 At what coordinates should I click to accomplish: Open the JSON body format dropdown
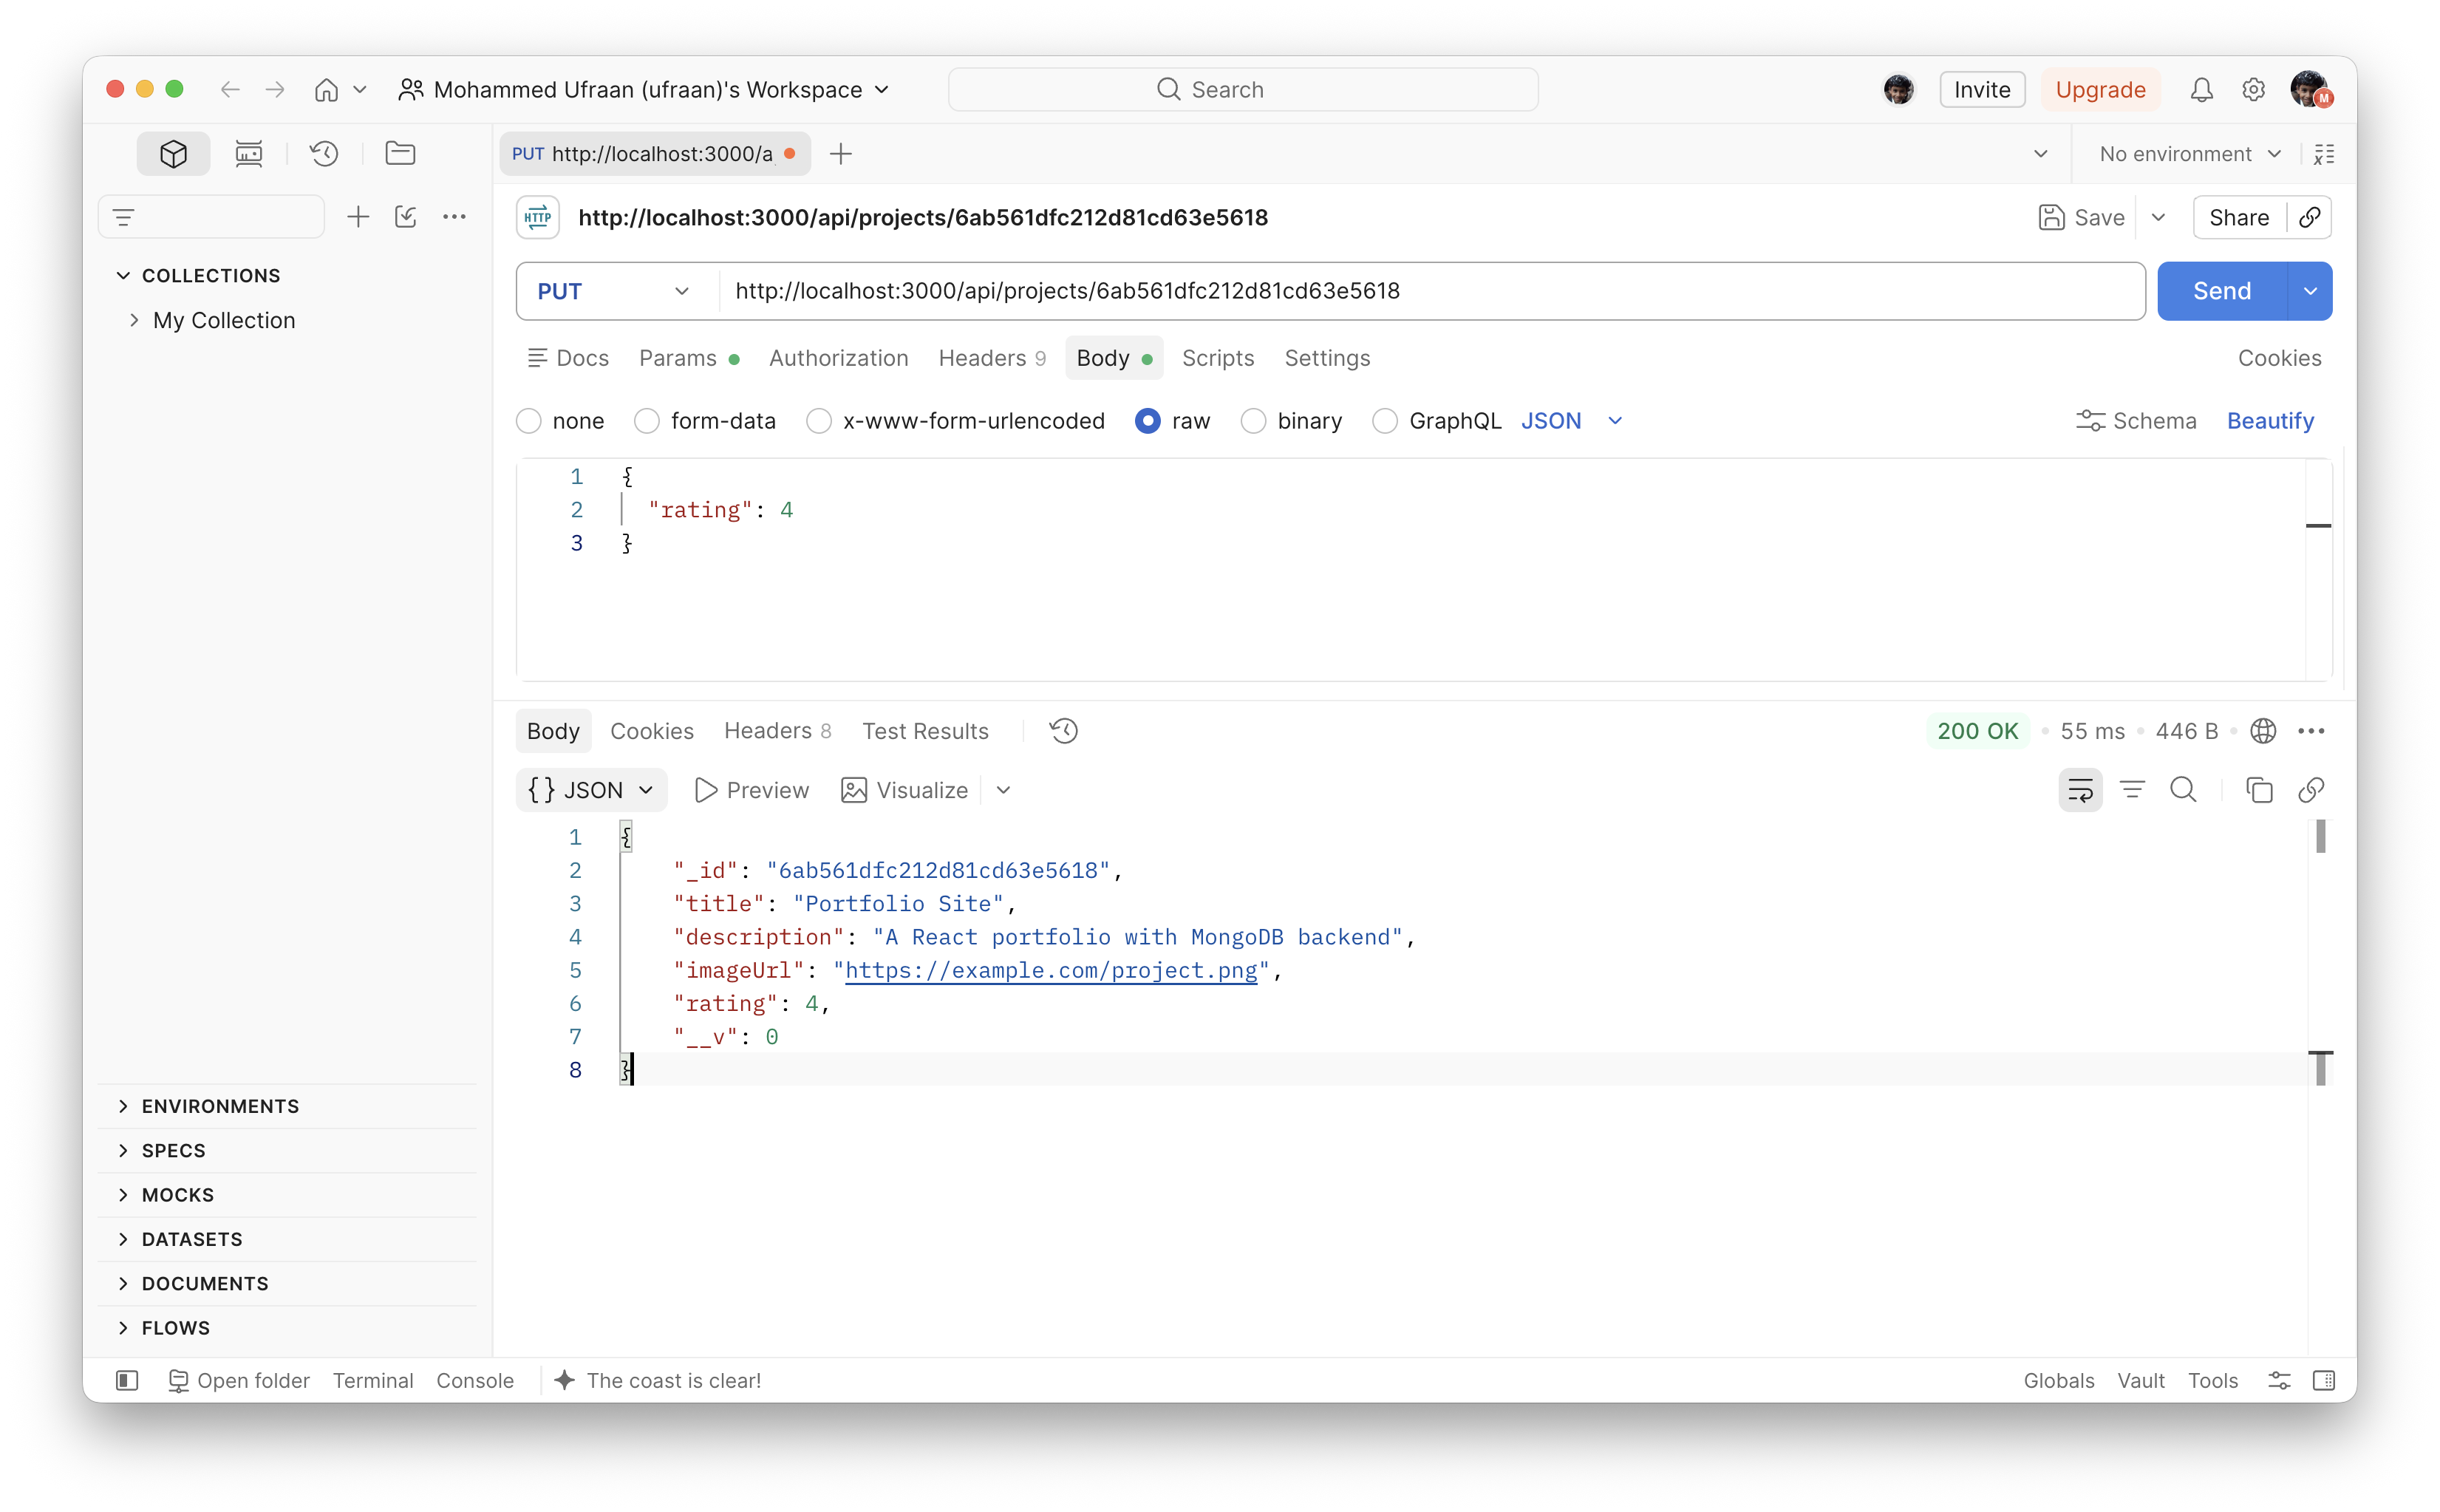(1571, 421)
